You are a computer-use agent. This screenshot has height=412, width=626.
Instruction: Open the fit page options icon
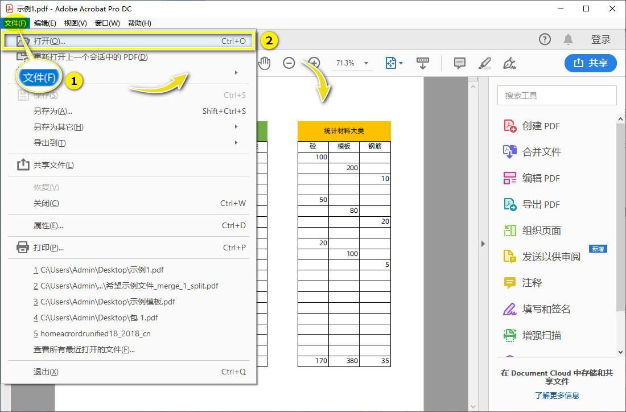pos(390,63)
